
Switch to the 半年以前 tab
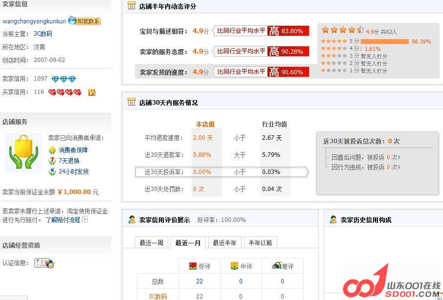260,242
